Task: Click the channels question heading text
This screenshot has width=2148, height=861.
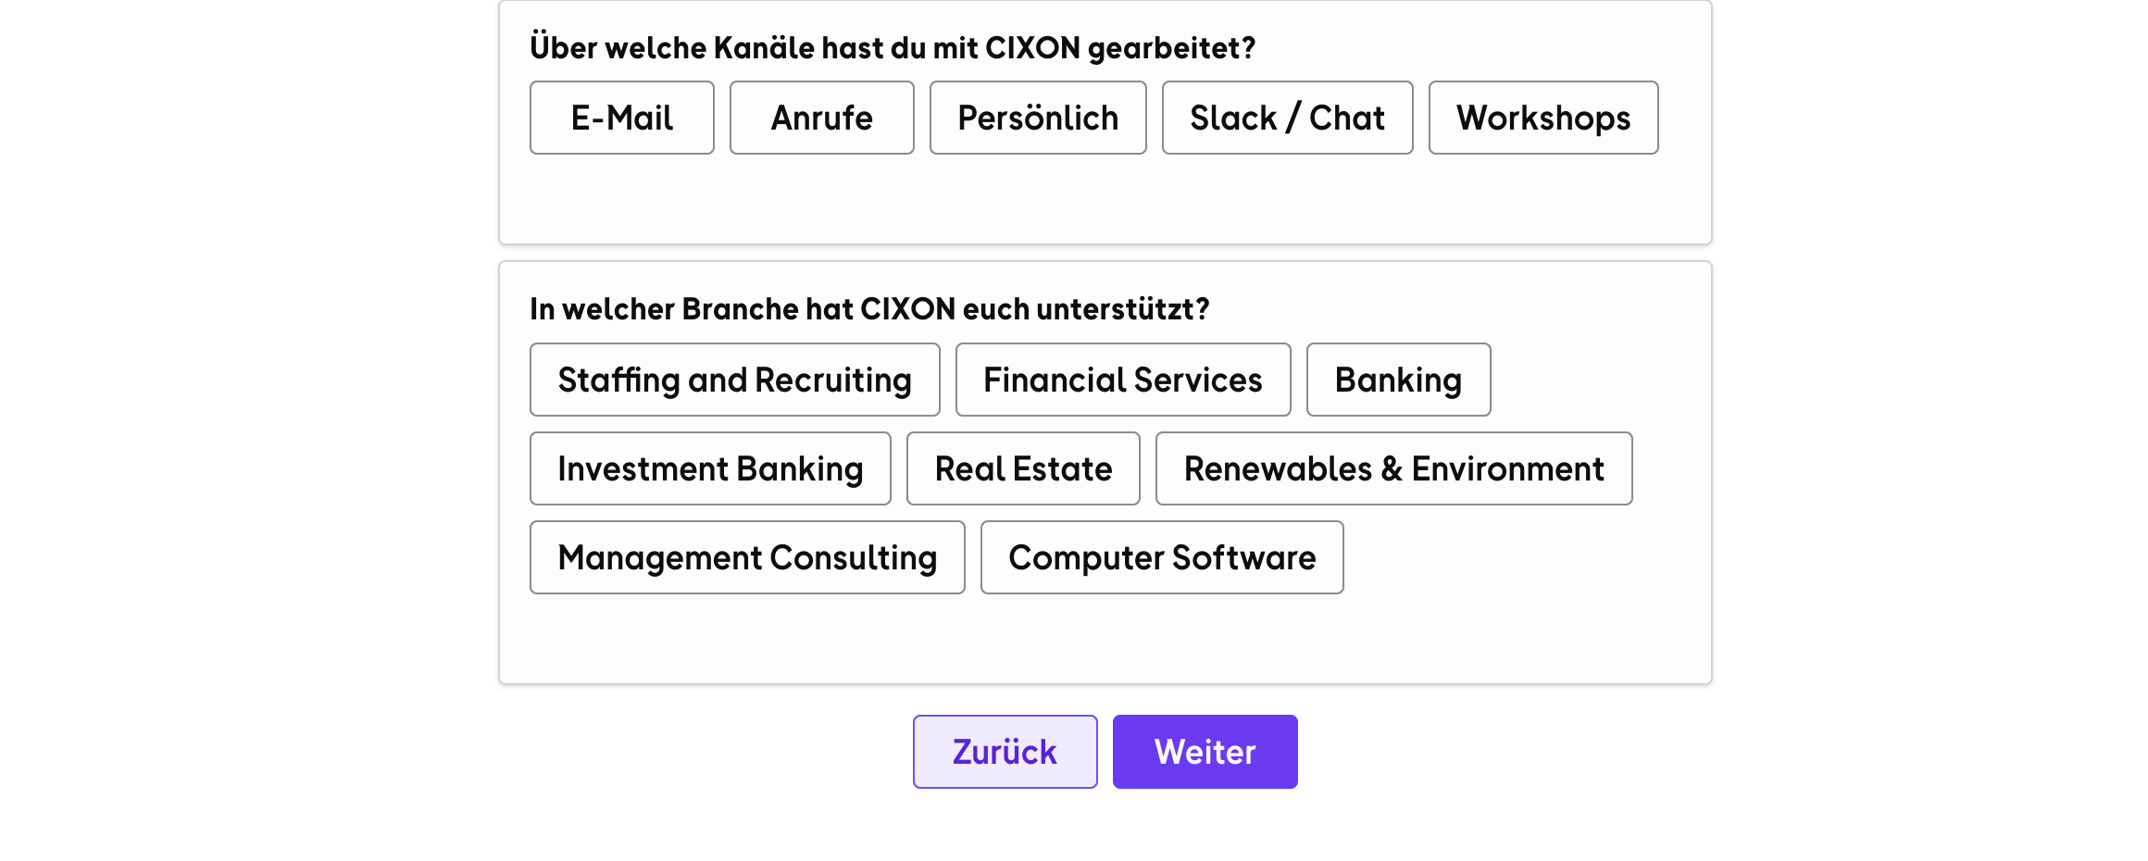Action: tap(892, 47)
